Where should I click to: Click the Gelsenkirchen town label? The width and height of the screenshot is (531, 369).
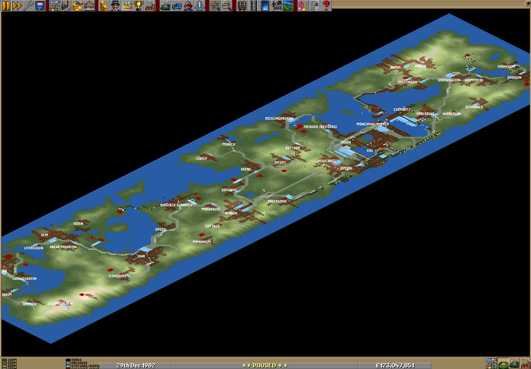60,304
